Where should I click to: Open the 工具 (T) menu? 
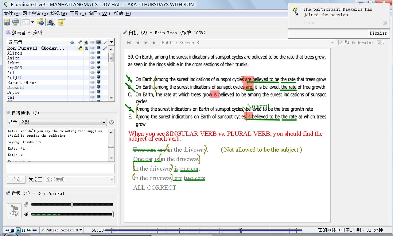pyautogui.click(x=78, y=13)
